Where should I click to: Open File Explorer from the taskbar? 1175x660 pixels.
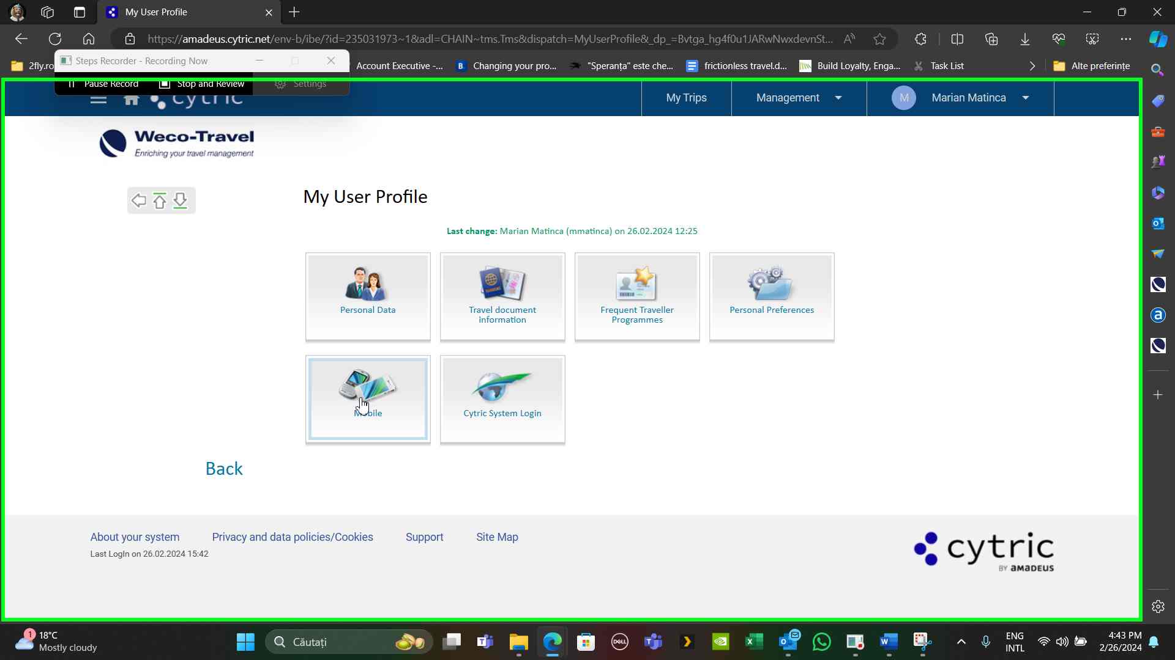[518, 642]
